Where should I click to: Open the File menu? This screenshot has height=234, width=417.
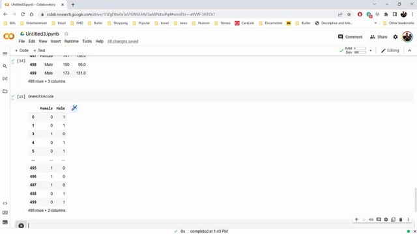(22, 42)
